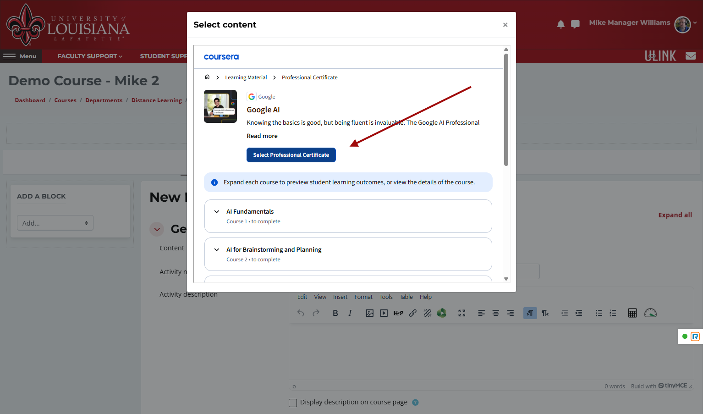Insert a bullet list via toolbar
The image size is (703, 414).
599,313
